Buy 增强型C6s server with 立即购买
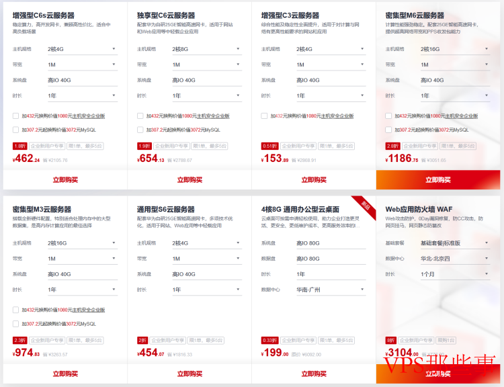This screenshot has width=504, height=387. point(65,180)
